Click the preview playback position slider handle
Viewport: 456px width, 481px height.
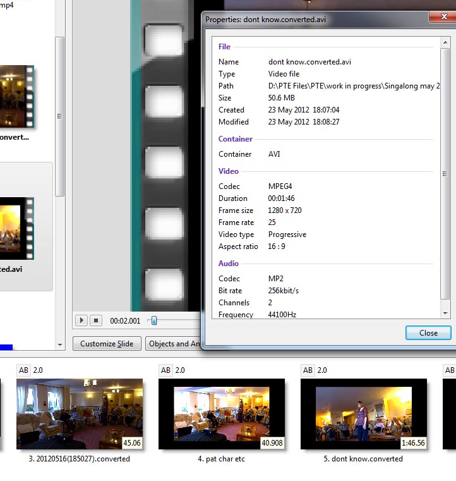click(153, 320)
